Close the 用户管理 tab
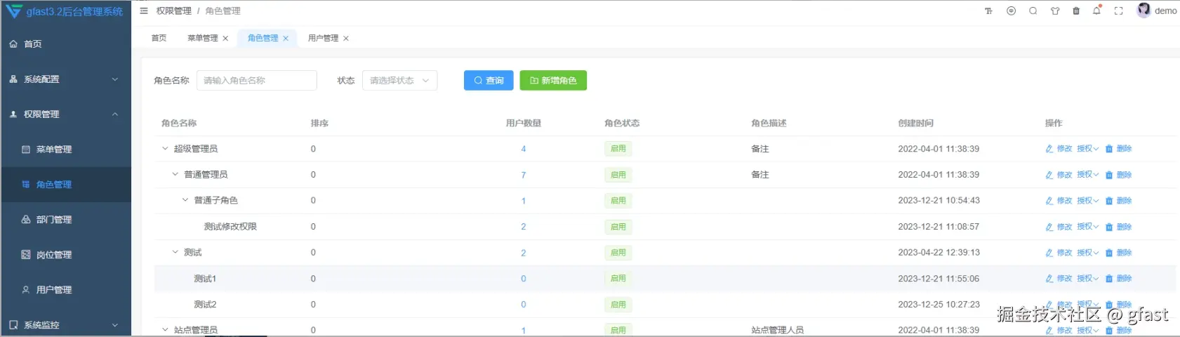The height and width of the screenshot is (337, 1180). coord(346,39)
